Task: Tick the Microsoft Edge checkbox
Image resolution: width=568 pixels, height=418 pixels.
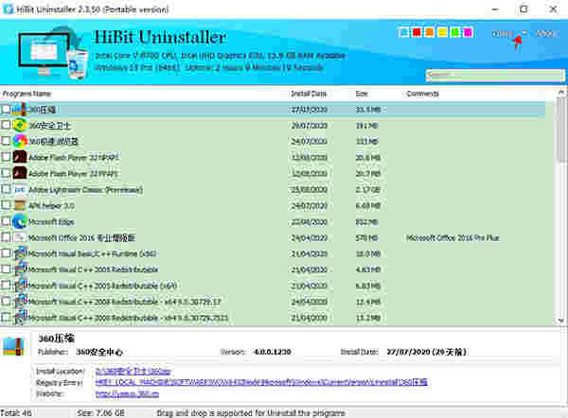Action: click(x=6, y=221)
